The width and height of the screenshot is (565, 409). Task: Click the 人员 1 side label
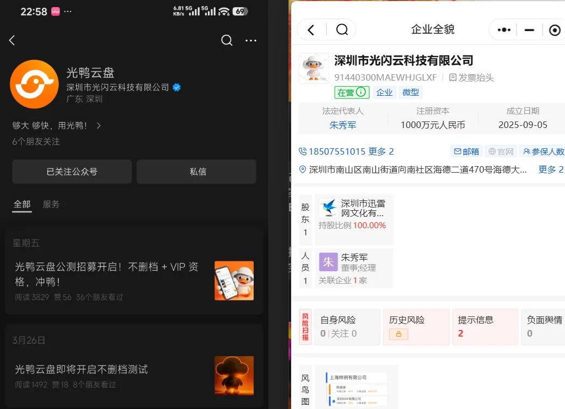pyautogui.click(x=305, y=268)
